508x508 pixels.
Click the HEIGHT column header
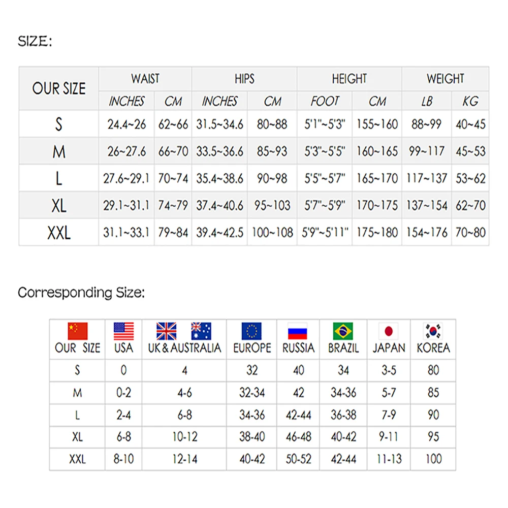349,79
